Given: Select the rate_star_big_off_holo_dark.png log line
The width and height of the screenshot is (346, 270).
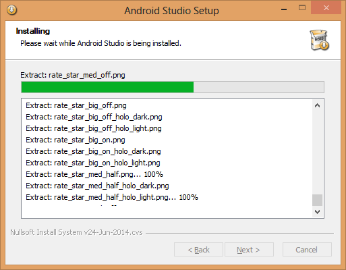Looking at the screenshot, I should [x=94, y=117].
